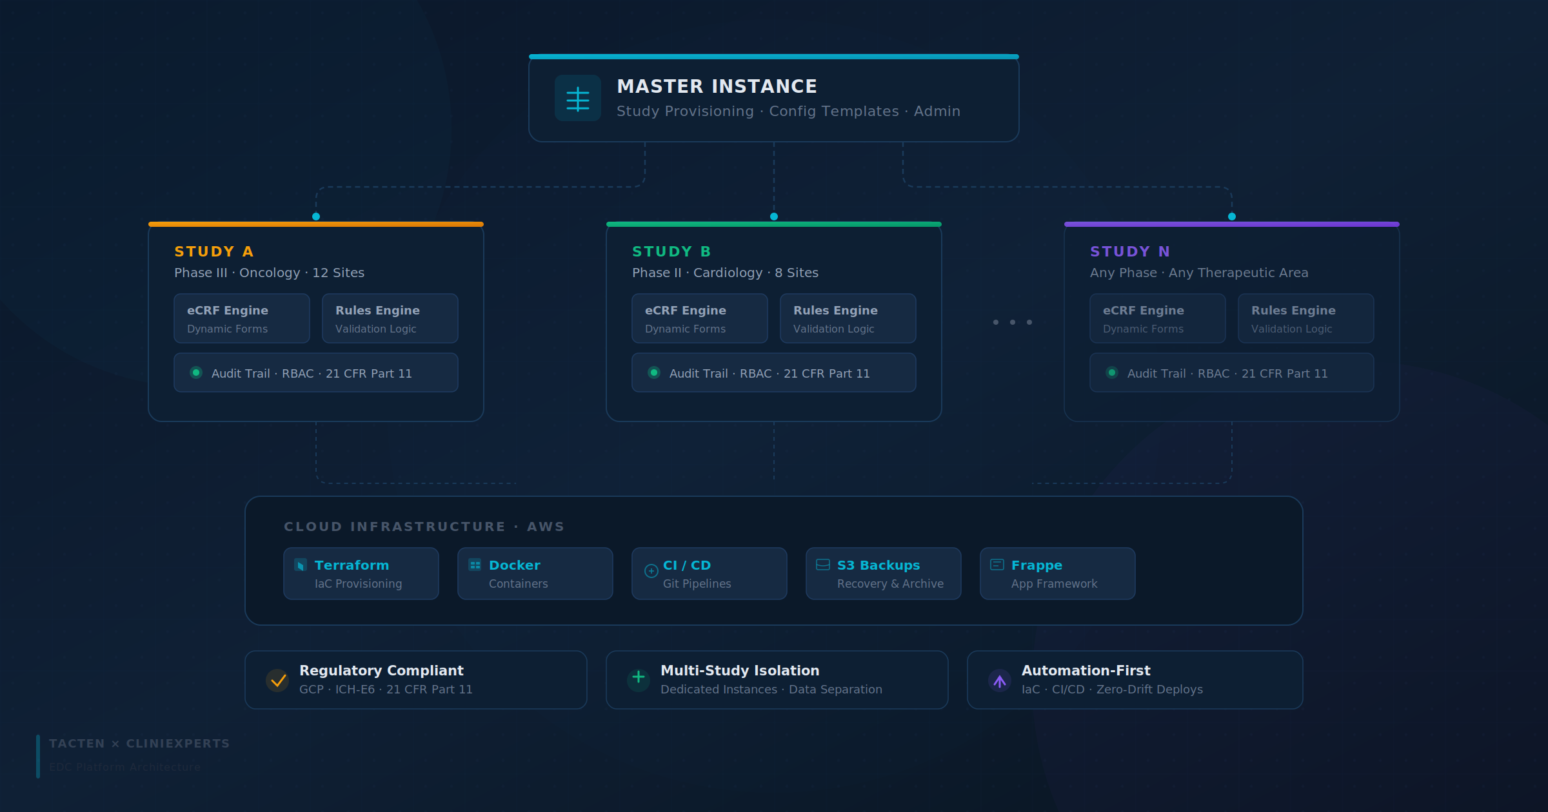Viewport: 1548px width, 812px height.
Task: Click the Docker containers icon
Action: (x=475, y=565)
